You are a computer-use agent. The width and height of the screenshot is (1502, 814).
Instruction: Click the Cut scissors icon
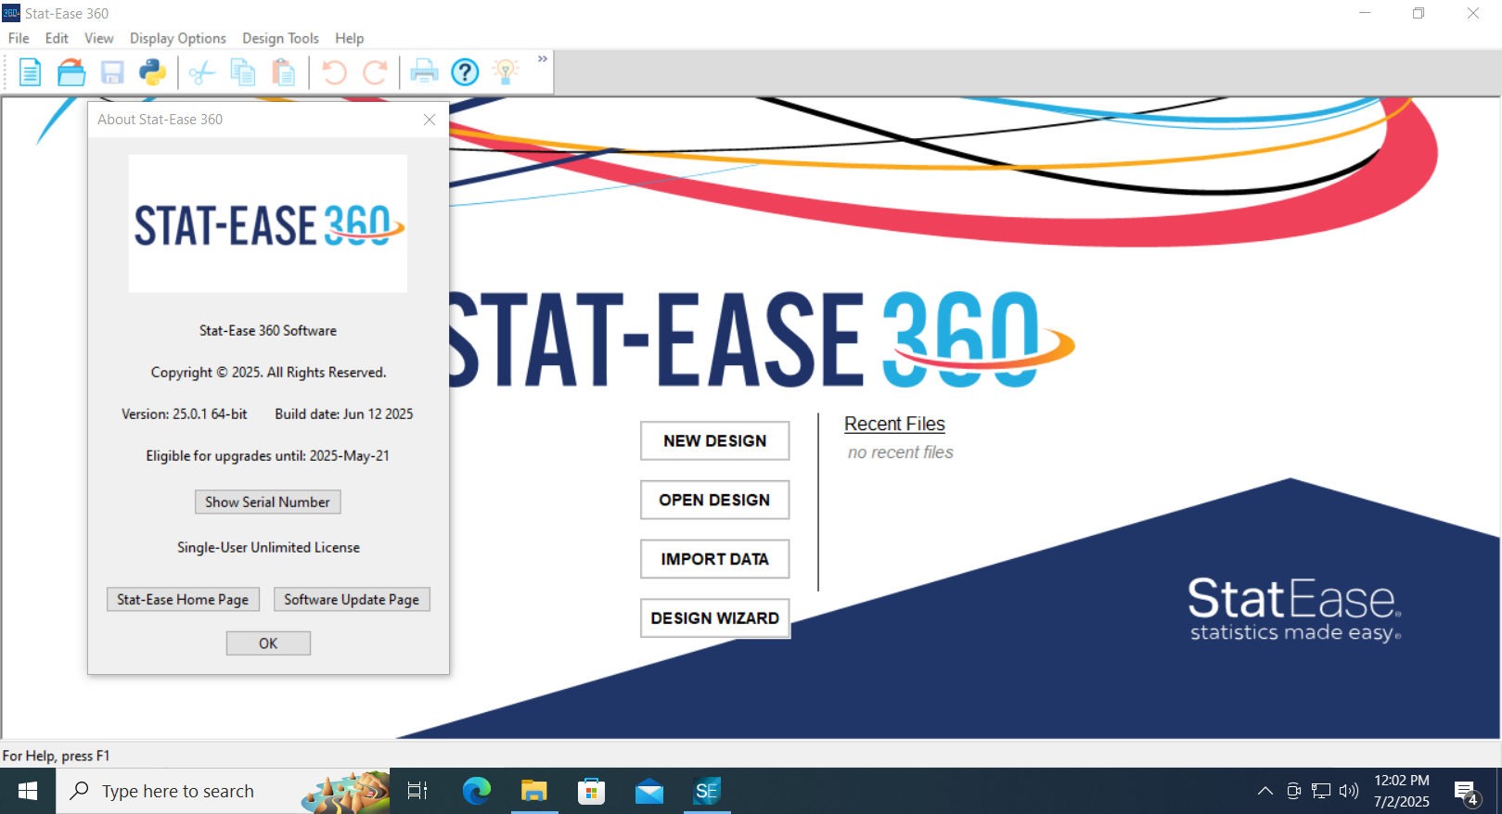click(201, 71)
